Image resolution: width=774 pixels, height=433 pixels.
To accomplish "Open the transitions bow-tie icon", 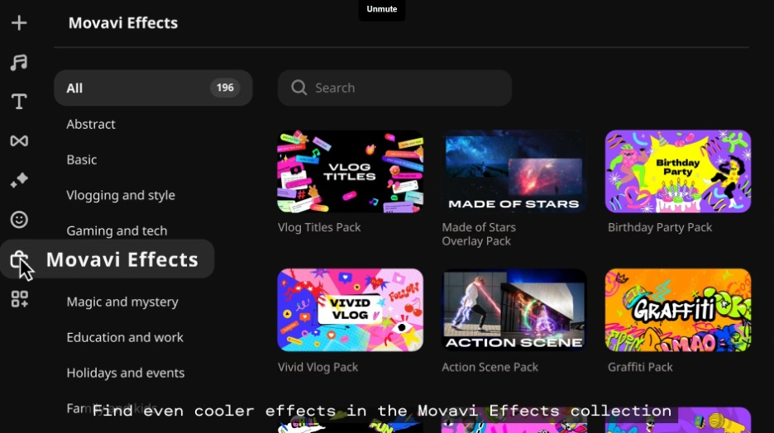I will pos(19,140).
